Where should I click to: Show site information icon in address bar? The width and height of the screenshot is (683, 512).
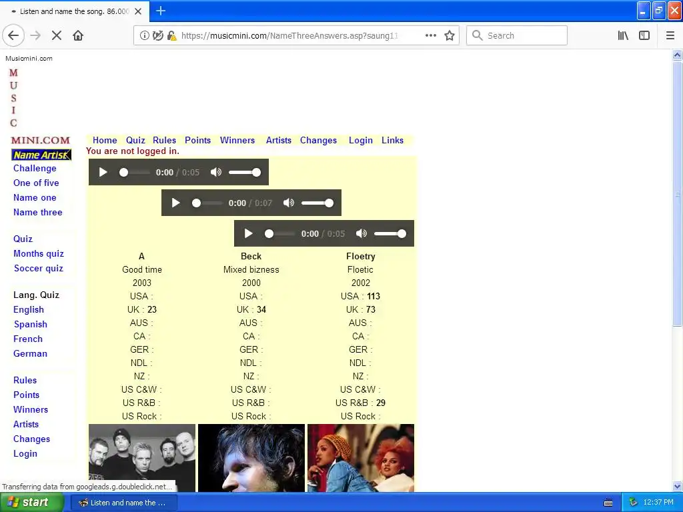(144, 36)
